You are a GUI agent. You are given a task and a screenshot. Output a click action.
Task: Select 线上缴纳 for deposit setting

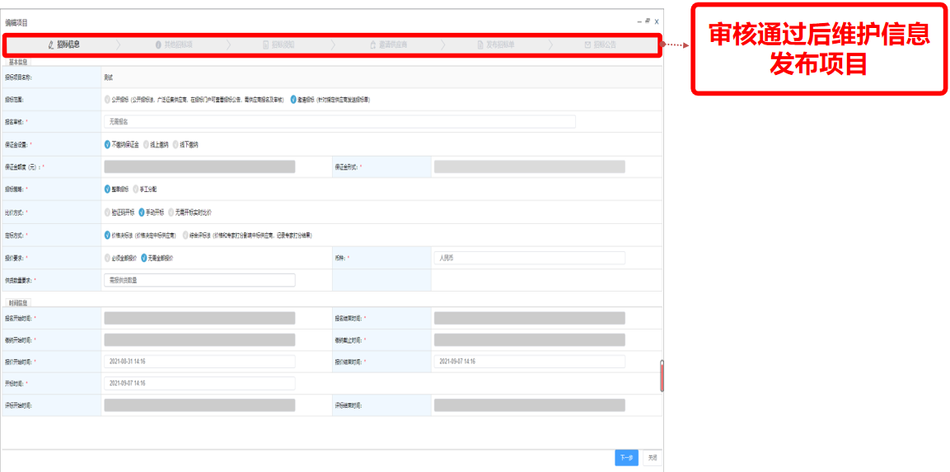[147, 144]
